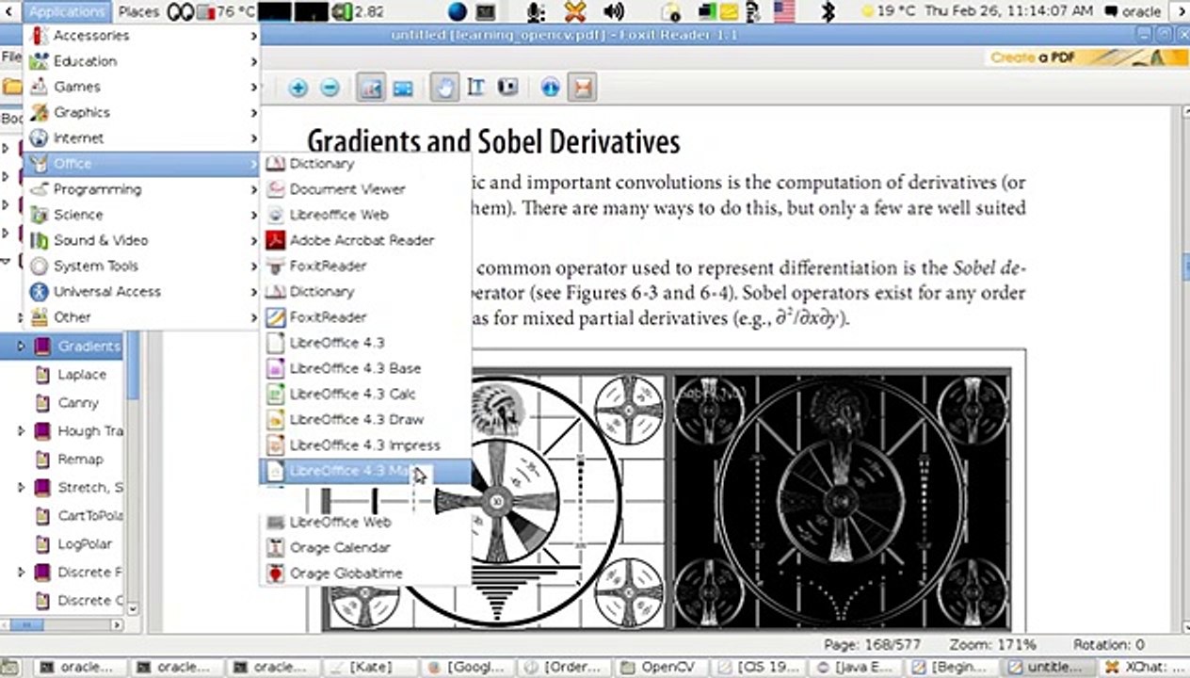Click the zoom out minus icon in Foxit toolbar
Screen dimensions: 1190x678
330,89
